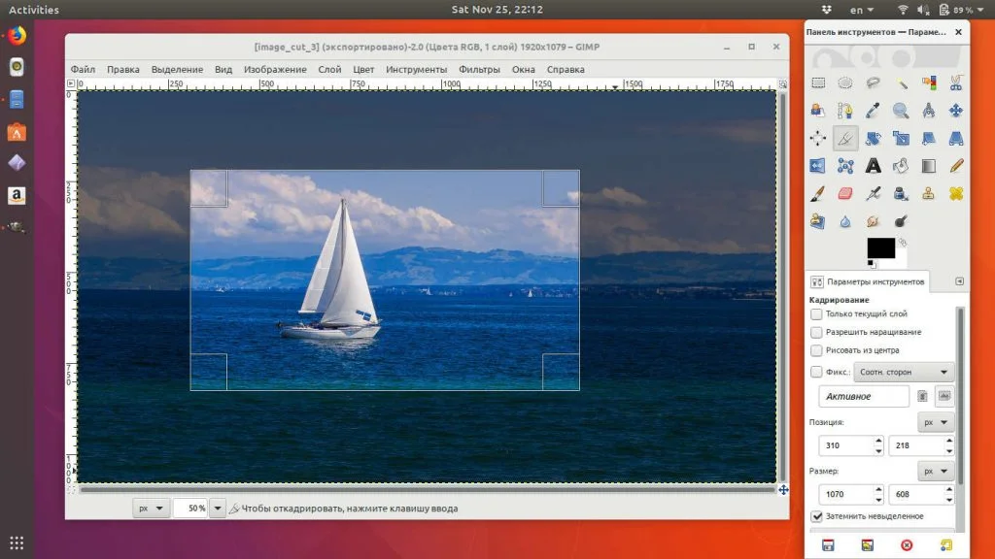
Task: Select the Fuzzy Select magic wand tool
Action: [901, 83]
